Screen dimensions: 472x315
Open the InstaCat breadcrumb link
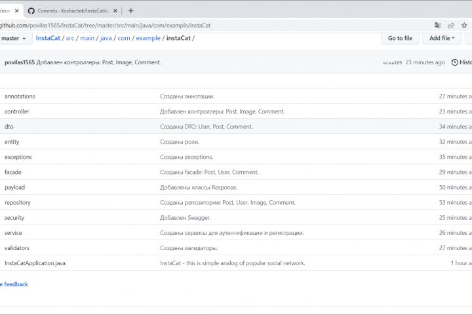(48, 38)
